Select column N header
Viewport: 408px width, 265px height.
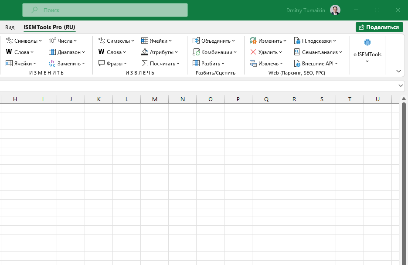[x=183, y=99]
